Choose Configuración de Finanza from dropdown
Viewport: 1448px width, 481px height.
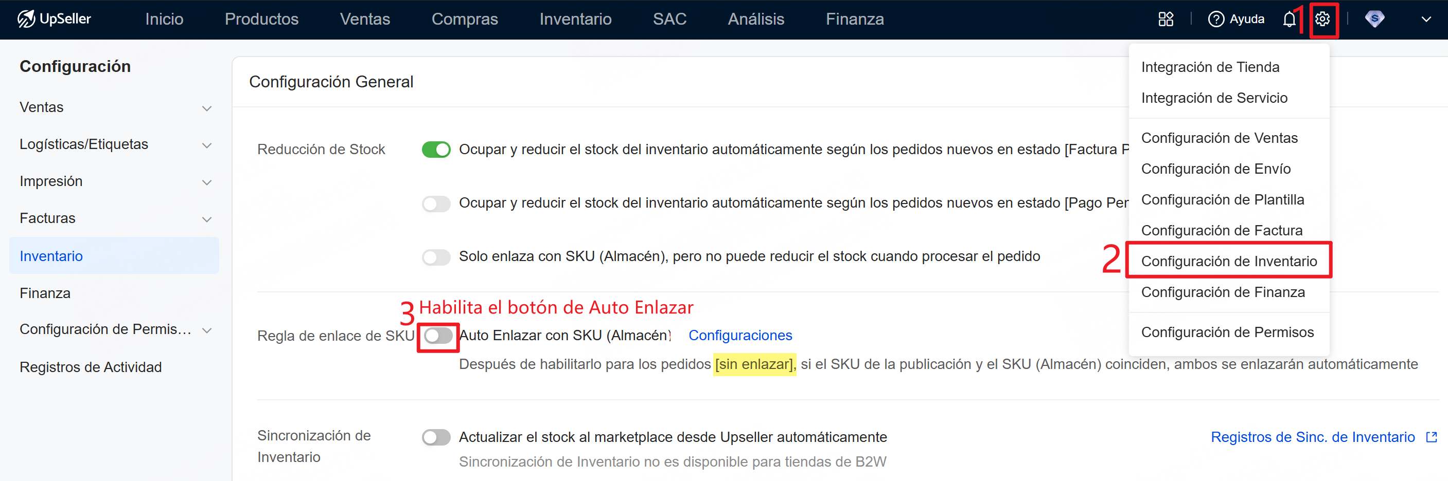click(x=1223, y=292)
